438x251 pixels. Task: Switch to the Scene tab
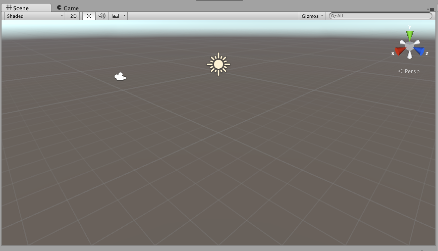[x=26, y=8]
